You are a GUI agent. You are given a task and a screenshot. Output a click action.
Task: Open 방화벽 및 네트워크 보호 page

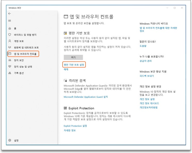click(x=26, y=47)
